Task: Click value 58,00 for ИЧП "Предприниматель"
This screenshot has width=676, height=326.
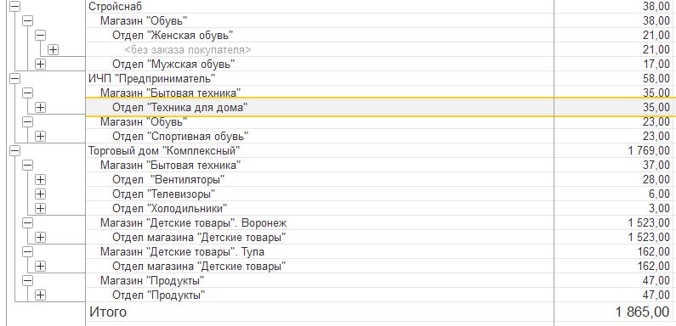Action: click(656, 79)
